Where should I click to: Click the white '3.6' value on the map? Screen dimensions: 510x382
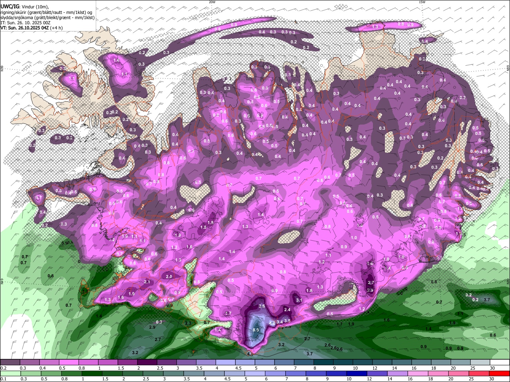tap(262, 306)
